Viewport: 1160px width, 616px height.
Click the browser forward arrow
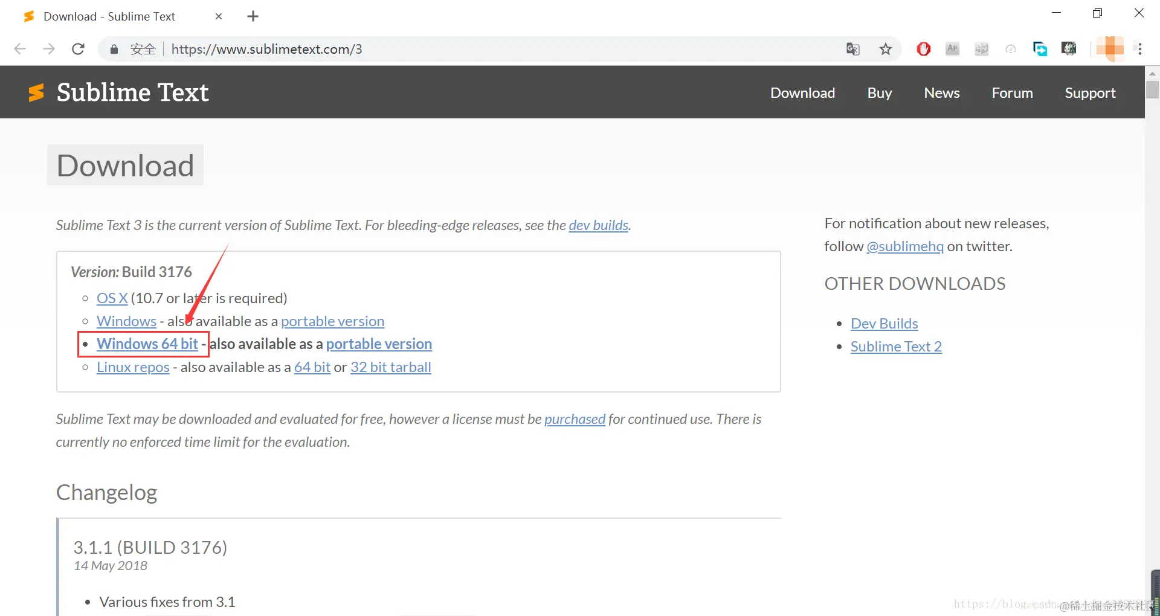point(49,49)
